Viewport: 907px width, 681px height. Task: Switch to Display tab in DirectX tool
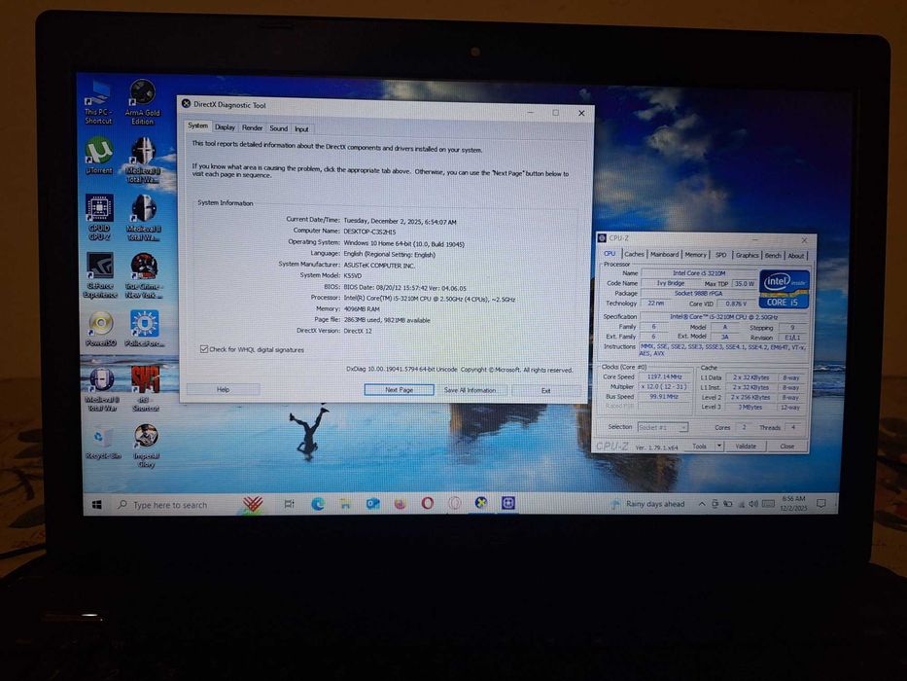pos(225,127)
